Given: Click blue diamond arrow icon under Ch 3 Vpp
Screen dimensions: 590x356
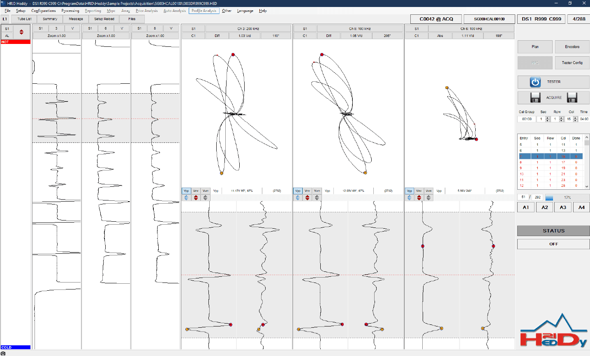Looking at the screenshot, I should pos(186,198).
